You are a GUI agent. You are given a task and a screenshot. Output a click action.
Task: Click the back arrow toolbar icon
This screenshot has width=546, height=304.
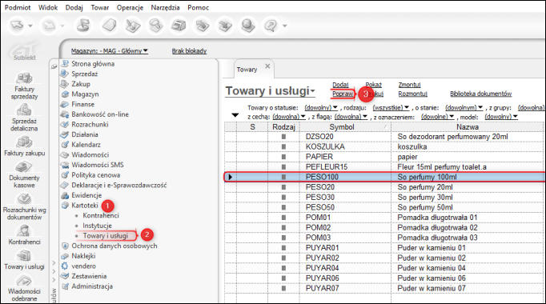pyautogui.click(x=17, y=26)
